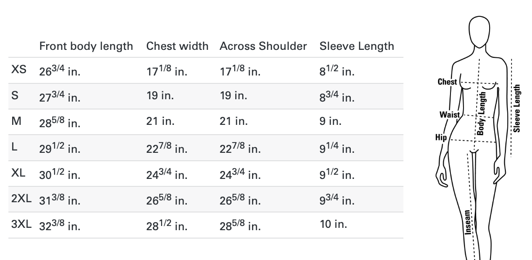Click the Chest label on the body diagram
This screenshot has width=532, height=260.
[x=447, y=82]
